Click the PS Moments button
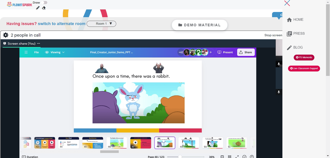This screenshot has height=158, width=330. coord(304,57)
